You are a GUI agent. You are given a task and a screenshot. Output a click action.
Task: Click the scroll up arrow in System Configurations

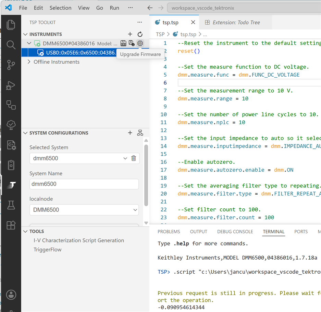click(x=146, y=141)
